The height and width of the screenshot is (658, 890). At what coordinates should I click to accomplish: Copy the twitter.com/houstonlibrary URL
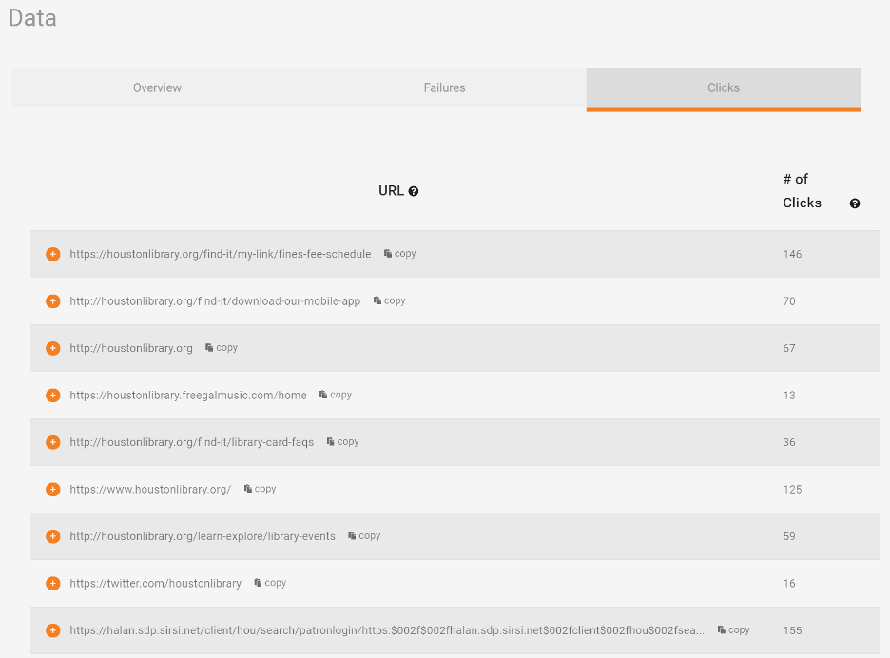coord(271,583)
